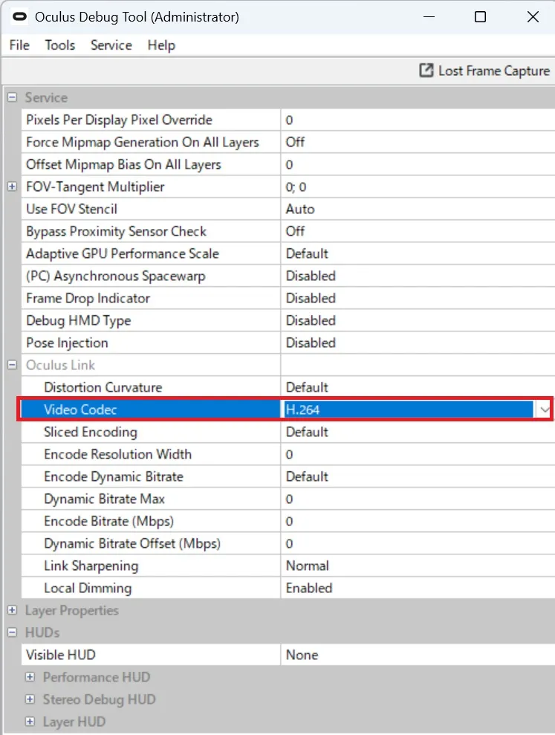Click the Oculus logo icon in title bar
The width and height of the screenshot is (555, 735).
(x=19, y=17)
